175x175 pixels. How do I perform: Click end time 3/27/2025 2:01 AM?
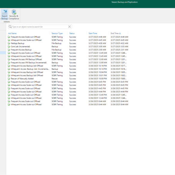(x=119, y=50)
